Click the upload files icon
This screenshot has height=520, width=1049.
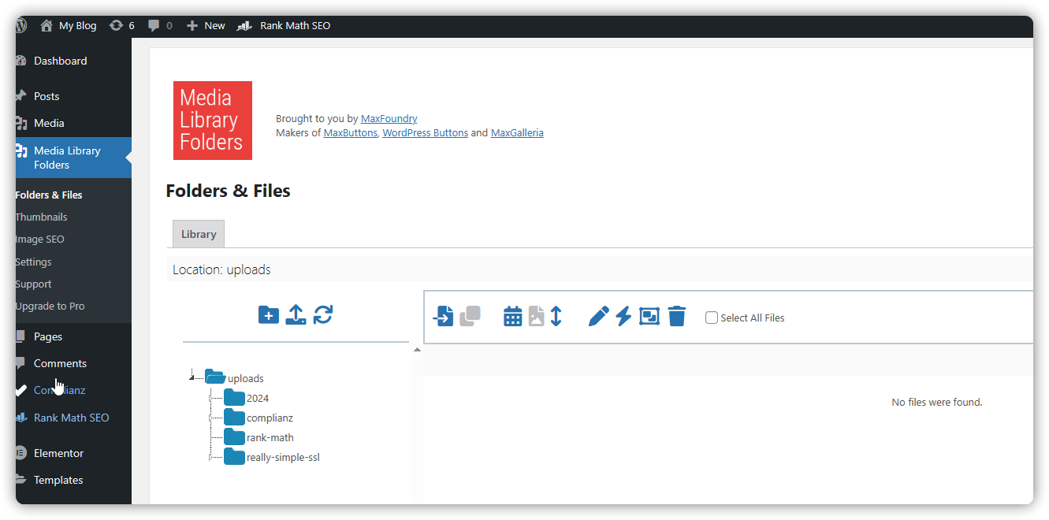coord(296,315)
